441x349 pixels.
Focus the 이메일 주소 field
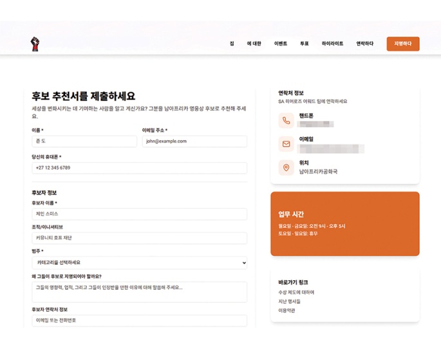point(194,141)
